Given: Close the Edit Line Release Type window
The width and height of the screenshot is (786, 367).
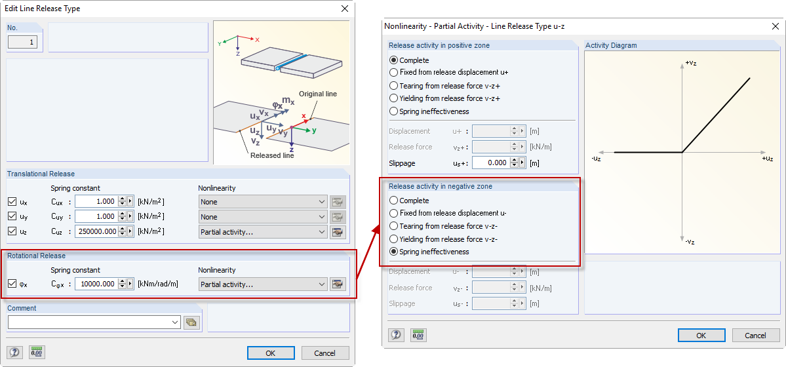Looking at the screenshot, I should pos(344,9).
